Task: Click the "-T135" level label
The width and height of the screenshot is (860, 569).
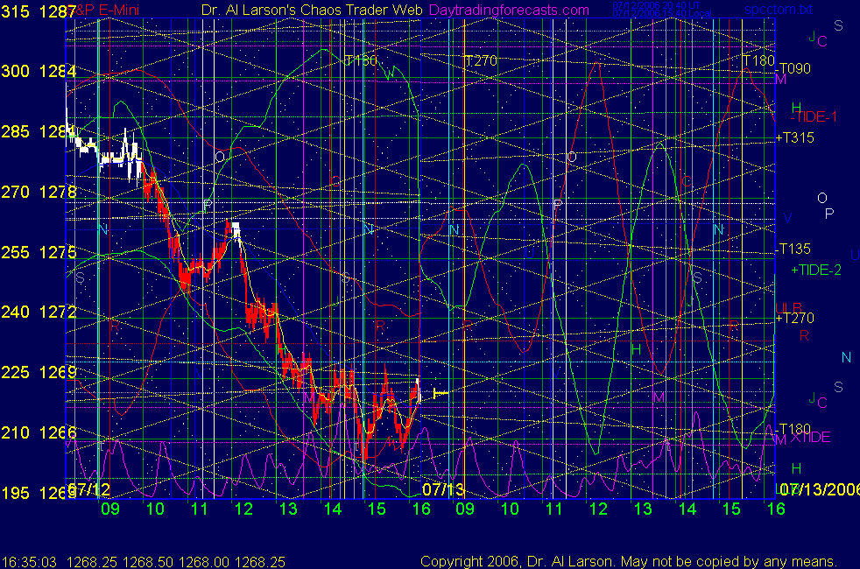Action: point(793,249)
